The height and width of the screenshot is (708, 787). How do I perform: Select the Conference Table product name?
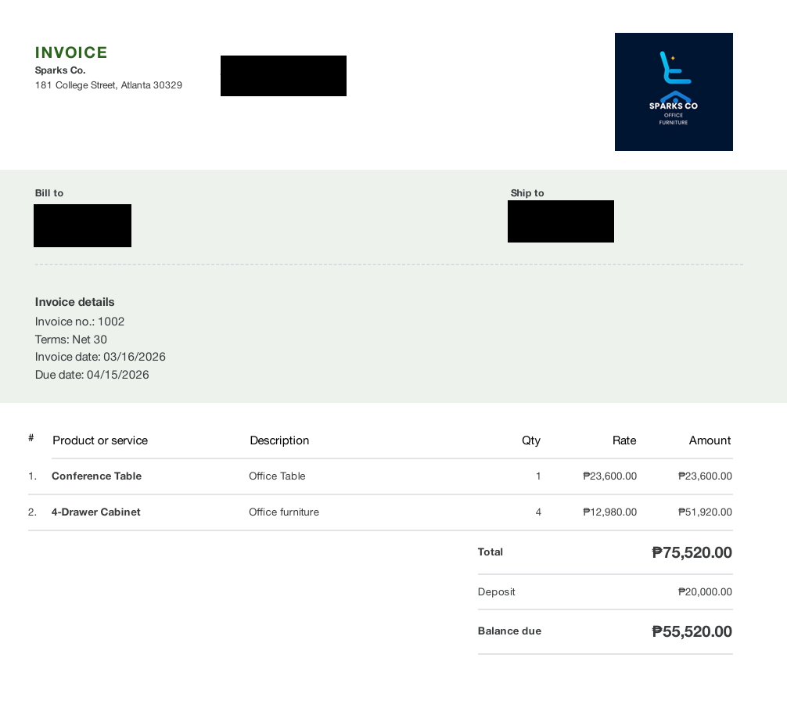(96, 476)
